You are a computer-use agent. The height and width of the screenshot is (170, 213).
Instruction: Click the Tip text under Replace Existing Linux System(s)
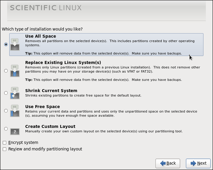coord(104,80)
